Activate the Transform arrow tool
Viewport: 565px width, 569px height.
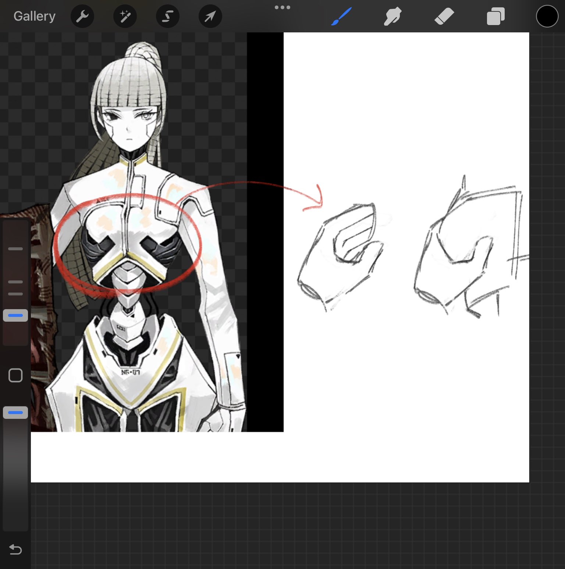point(210,16)
